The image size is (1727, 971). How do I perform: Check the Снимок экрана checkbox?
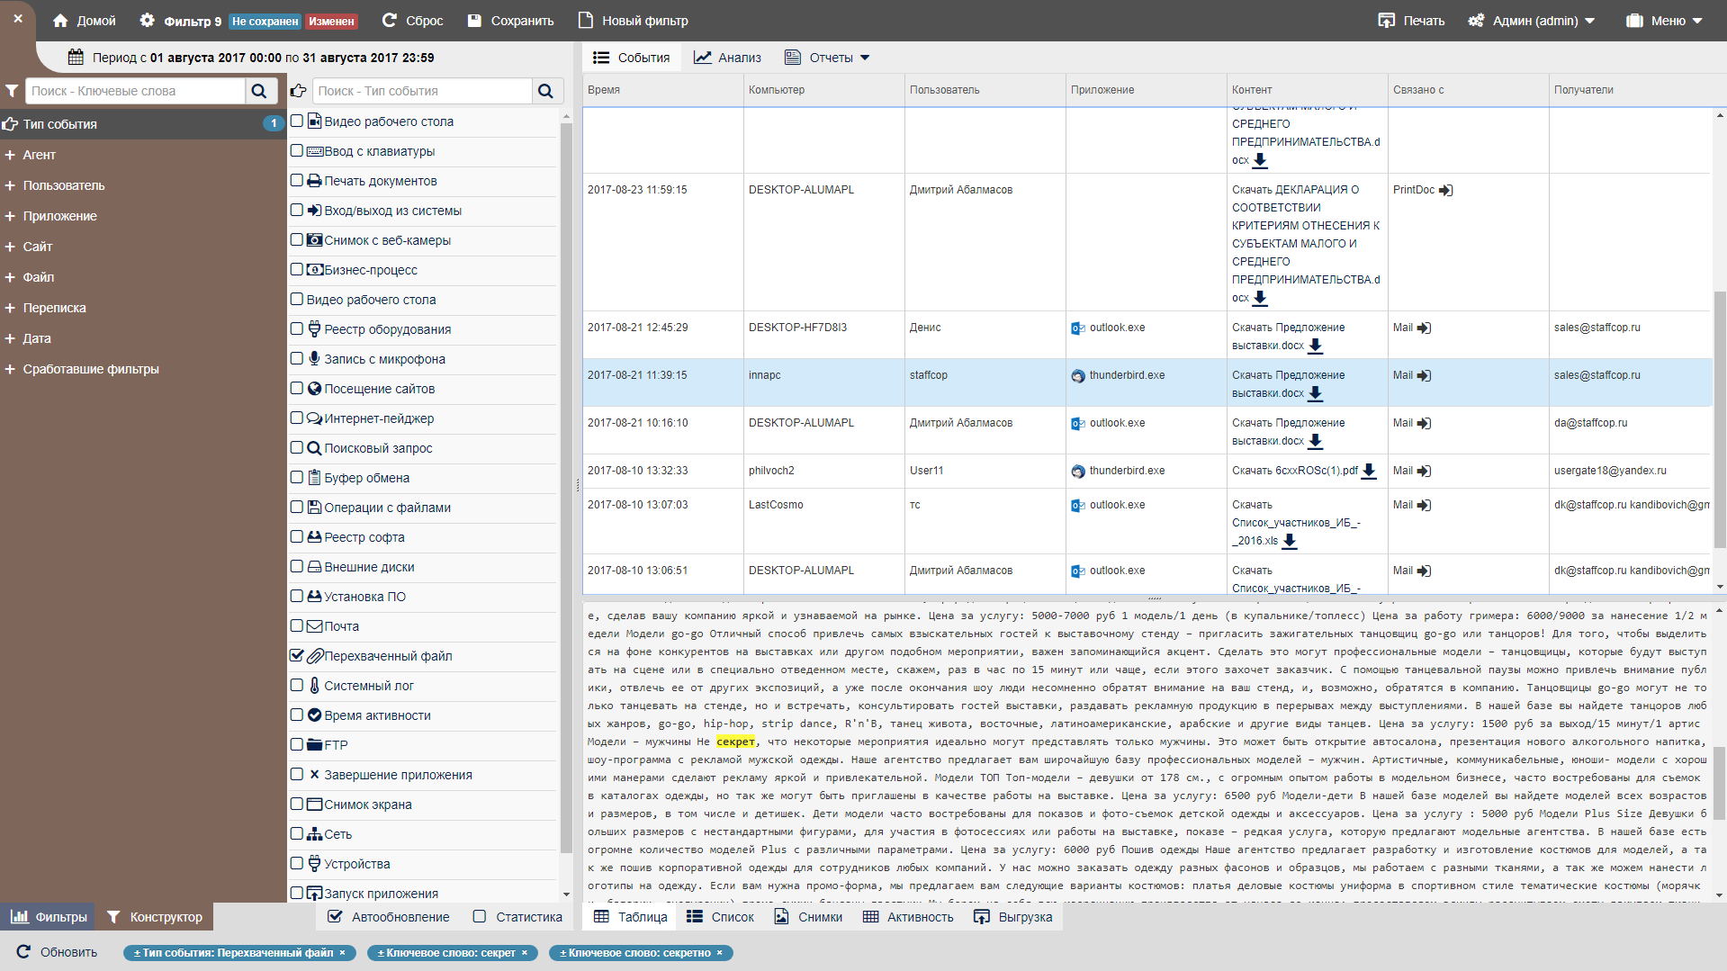click(x=296, y=804)
